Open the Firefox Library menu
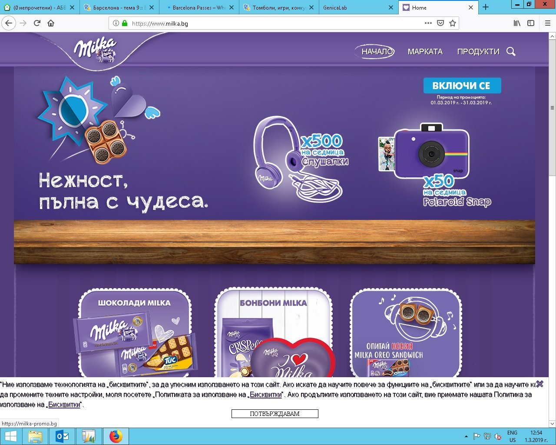 tap(517, 23)
